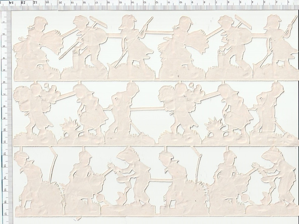299x224 pixels.
Task: Click the number 15 on the top ruler
Action: 121,2
